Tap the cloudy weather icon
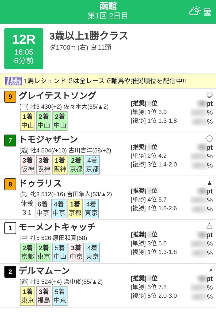Image resolution: width=216 pixels, height=321 pixels. [195, 12]
